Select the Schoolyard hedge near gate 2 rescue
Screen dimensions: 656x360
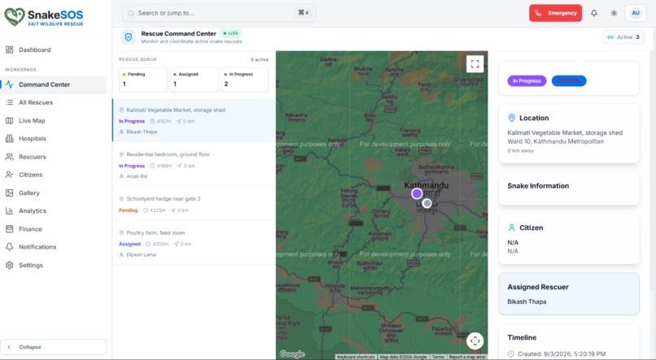pos(194,203)
